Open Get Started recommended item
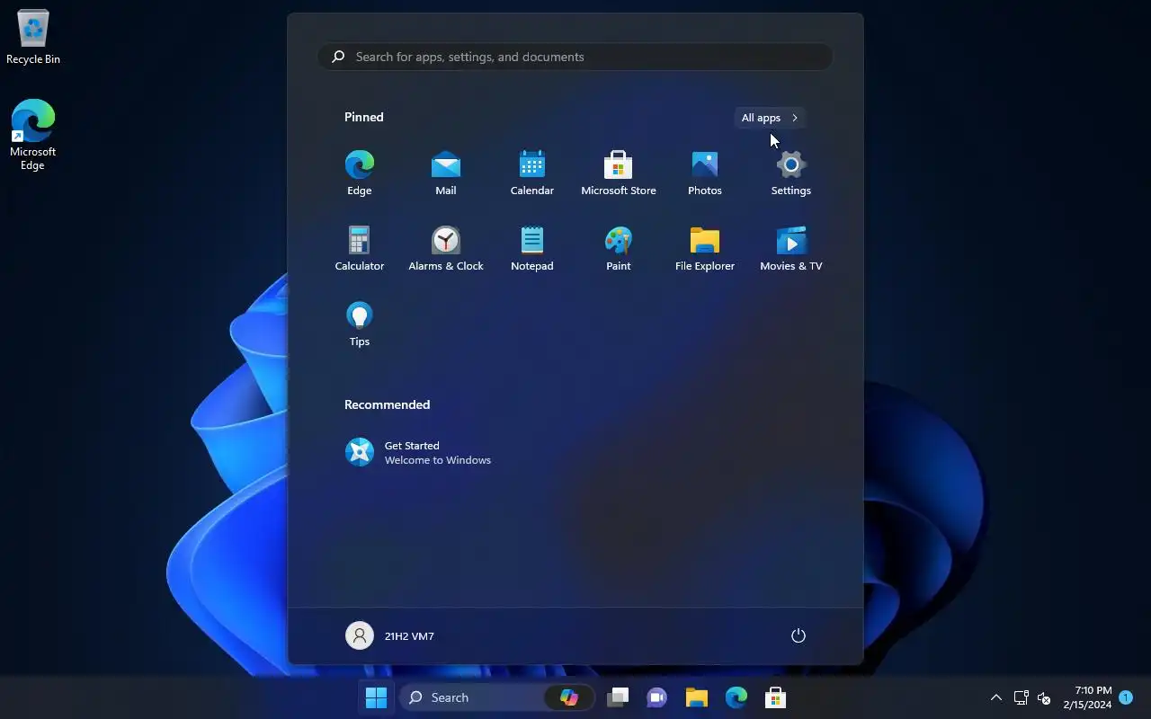The image size is (1151, 719). (418, 452)
